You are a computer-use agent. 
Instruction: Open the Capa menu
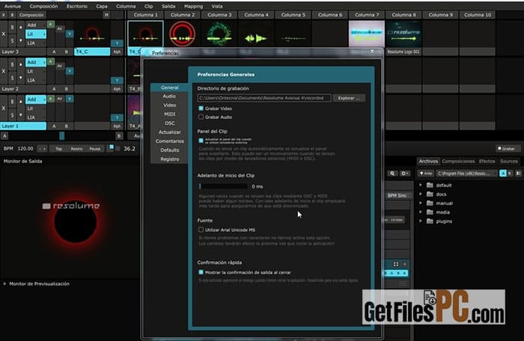click(102, 6)
